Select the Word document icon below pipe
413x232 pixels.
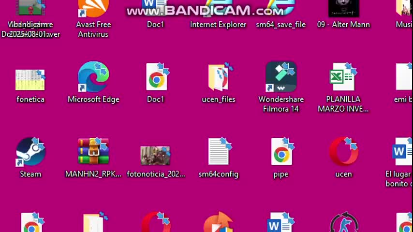click(280, 222)
